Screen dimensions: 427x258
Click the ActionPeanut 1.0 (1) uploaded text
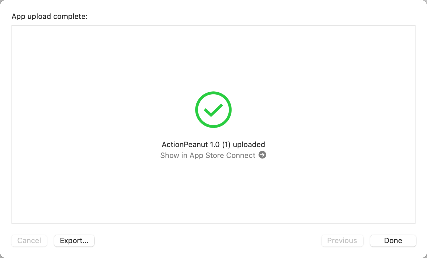(213, 144)
